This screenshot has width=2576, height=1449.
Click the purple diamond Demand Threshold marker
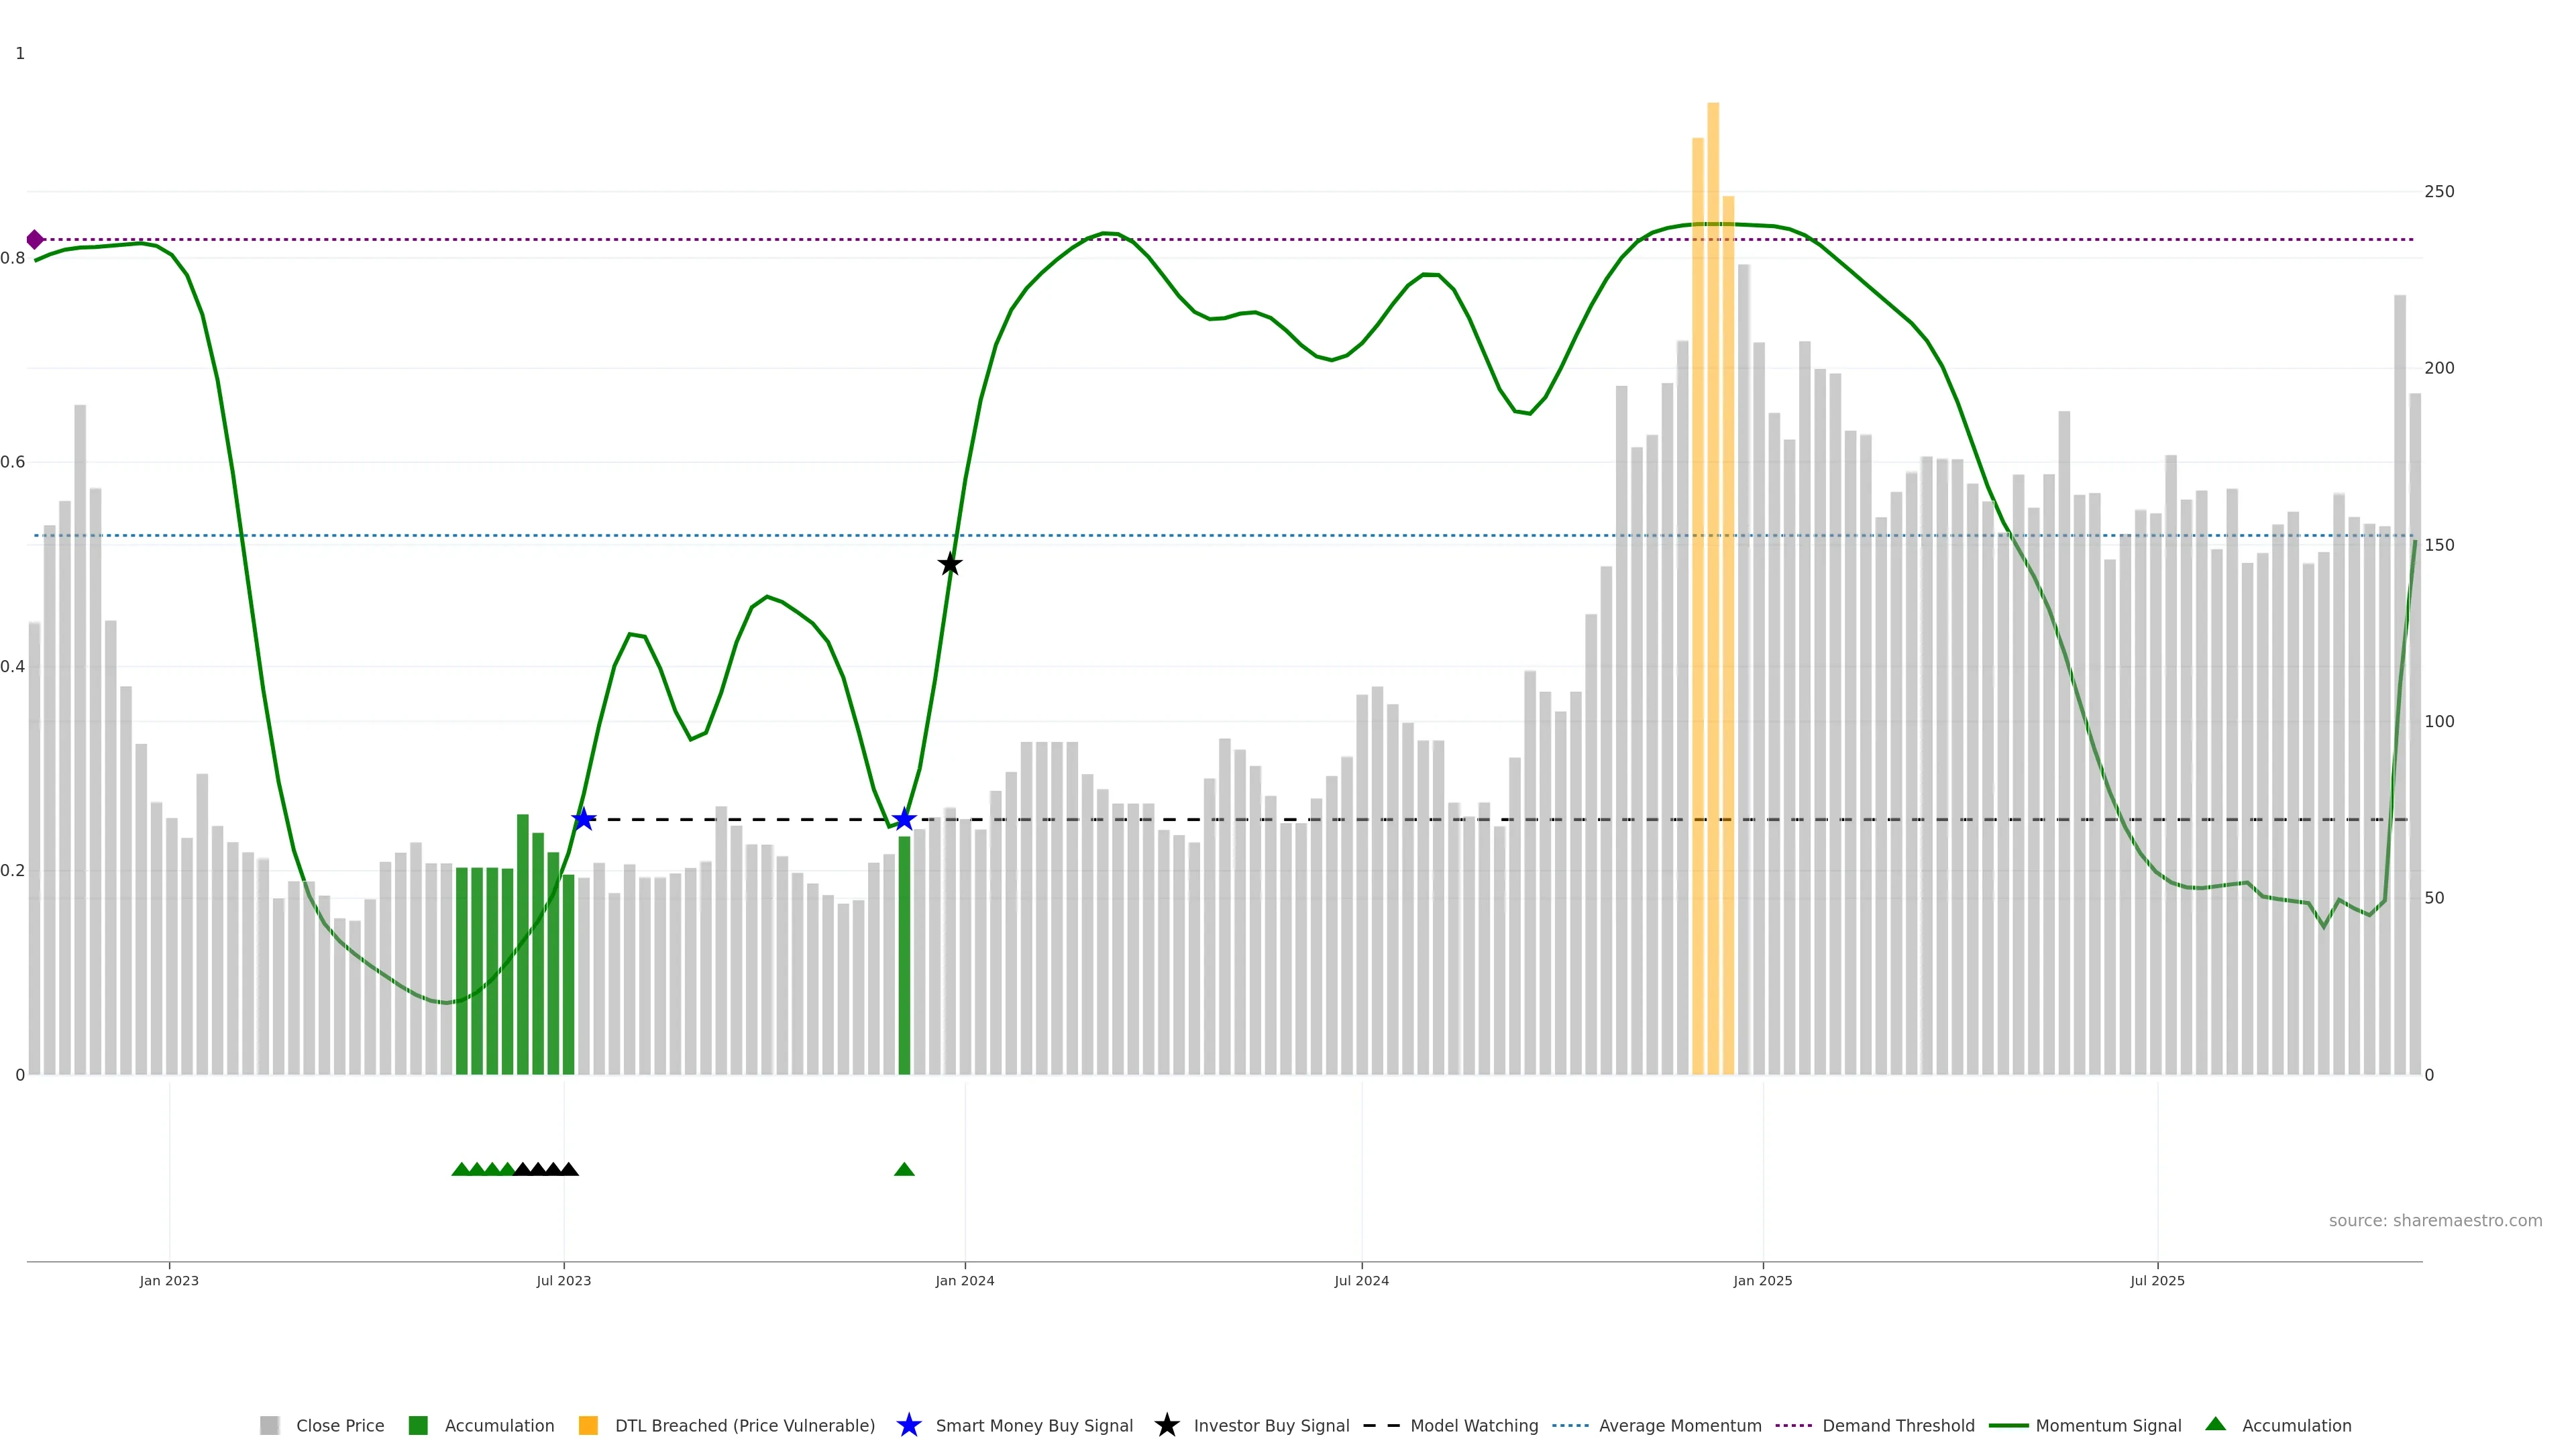35,240
